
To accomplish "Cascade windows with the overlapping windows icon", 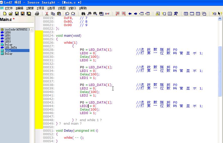I will click(204, 14).
